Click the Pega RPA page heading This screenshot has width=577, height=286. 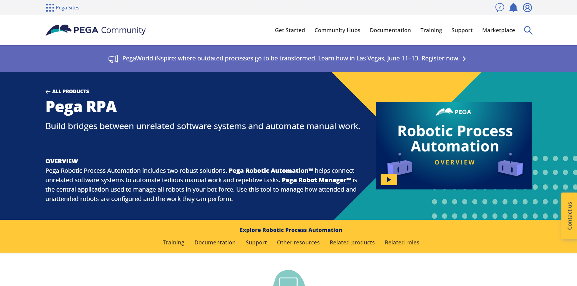[x=81, y=107]
